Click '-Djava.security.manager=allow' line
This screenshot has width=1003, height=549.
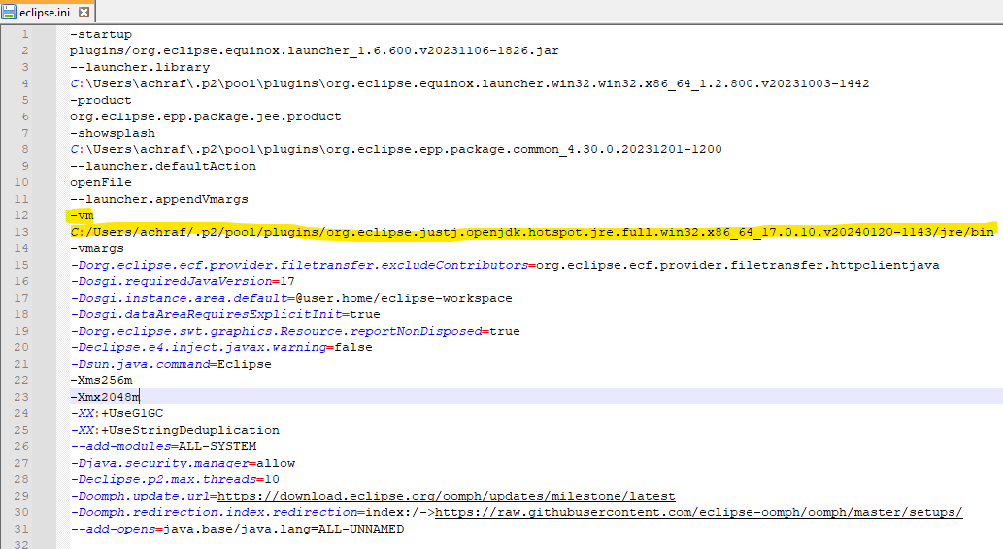183,464
